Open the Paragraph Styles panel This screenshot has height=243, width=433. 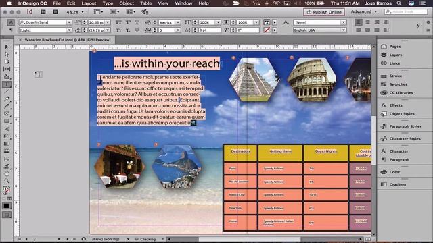405,126
